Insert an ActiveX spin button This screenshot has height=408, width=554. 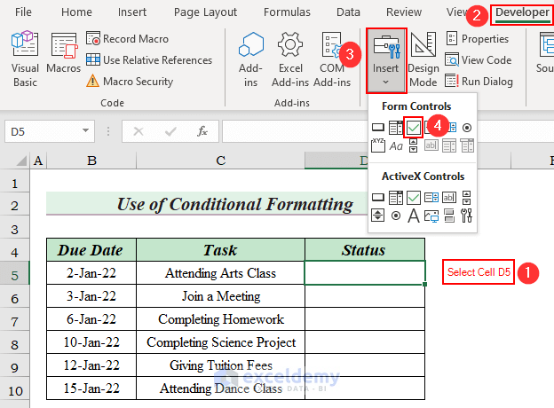point(378,215)
